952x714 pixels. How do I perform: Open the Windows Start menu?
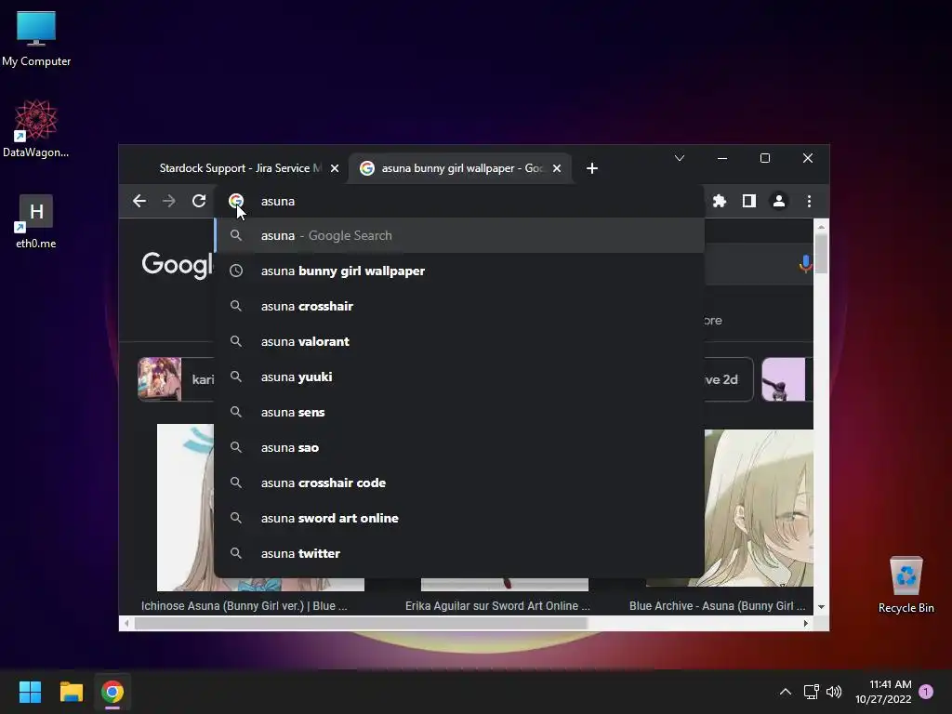pos(30,692)
